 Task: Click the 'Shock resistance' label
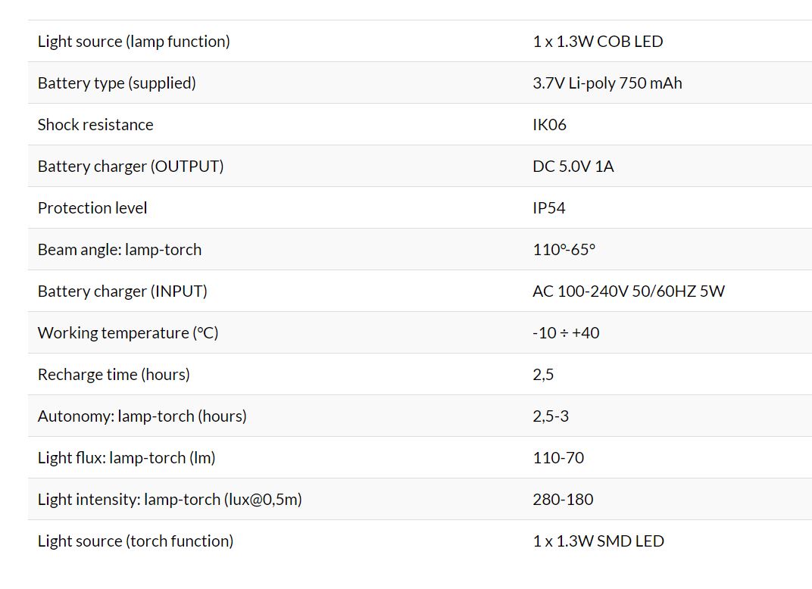95,125
